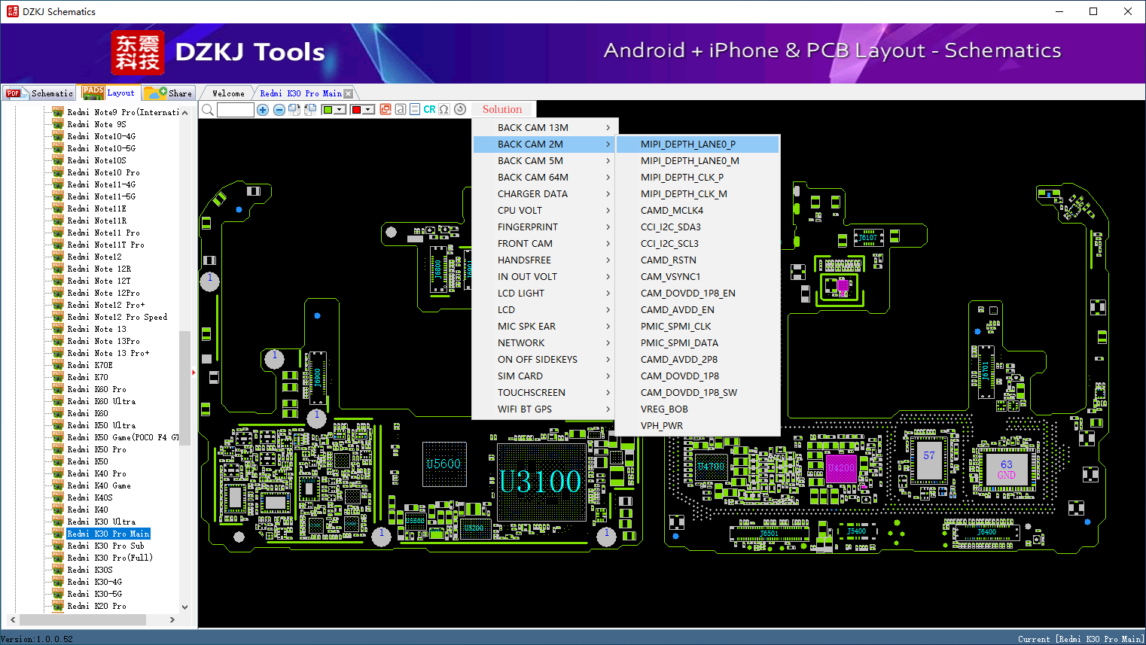The width and height of the screenshot is (1146, 645).
Task: Click the omega resistance icon
Action: coord(444,109)
